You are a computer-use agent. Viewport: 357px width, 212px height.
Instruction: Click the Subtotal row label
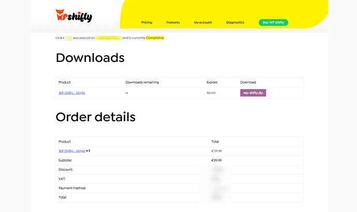(66, 160)
